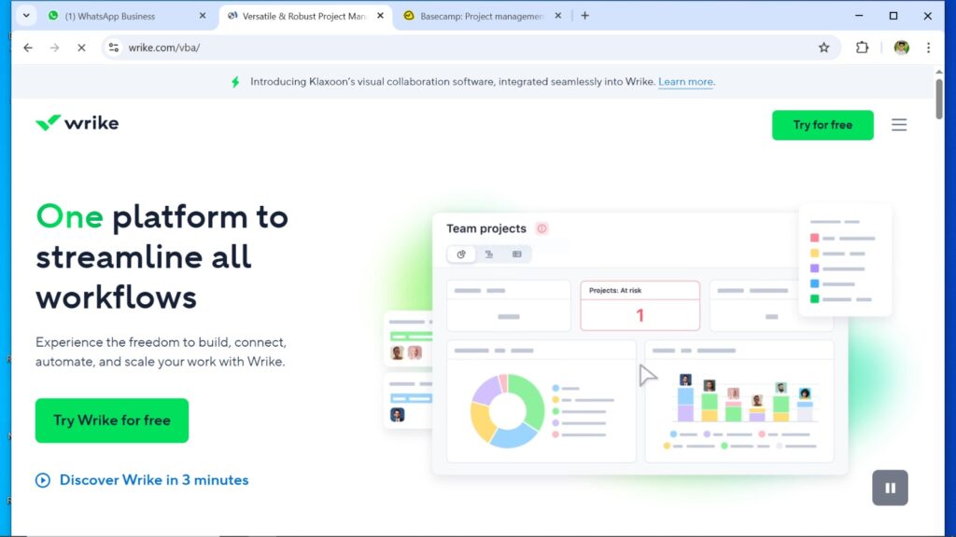Close the Basecamp tab

tap(558, 16)
